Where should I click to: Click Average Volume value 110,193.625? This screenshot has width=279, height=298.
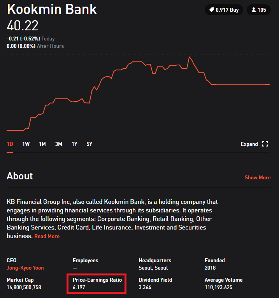pos(218,287)
